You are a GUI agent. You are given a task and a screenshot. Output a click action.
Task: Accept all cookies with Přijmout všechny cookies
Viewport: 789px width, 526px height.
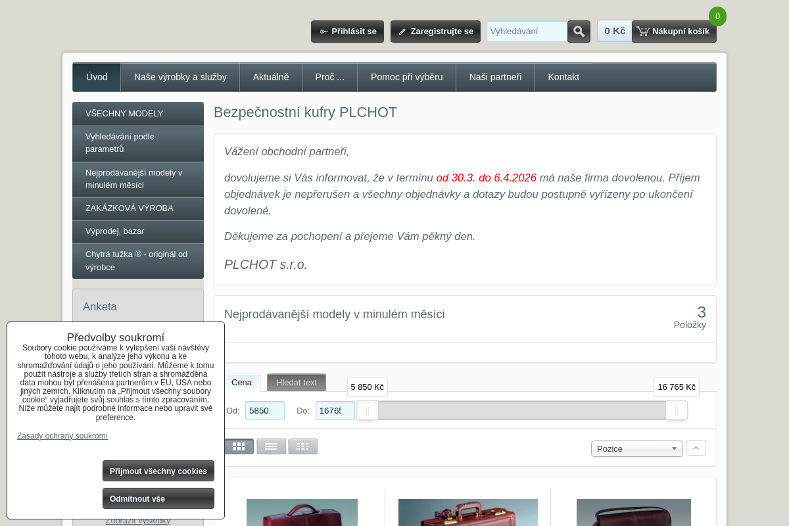tap(158, 471)
